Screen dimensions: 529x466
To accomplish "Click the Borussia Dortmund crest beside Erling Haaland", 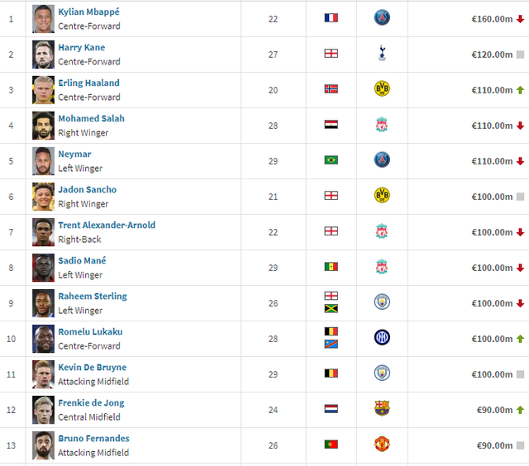I will [x=381, y=89].
